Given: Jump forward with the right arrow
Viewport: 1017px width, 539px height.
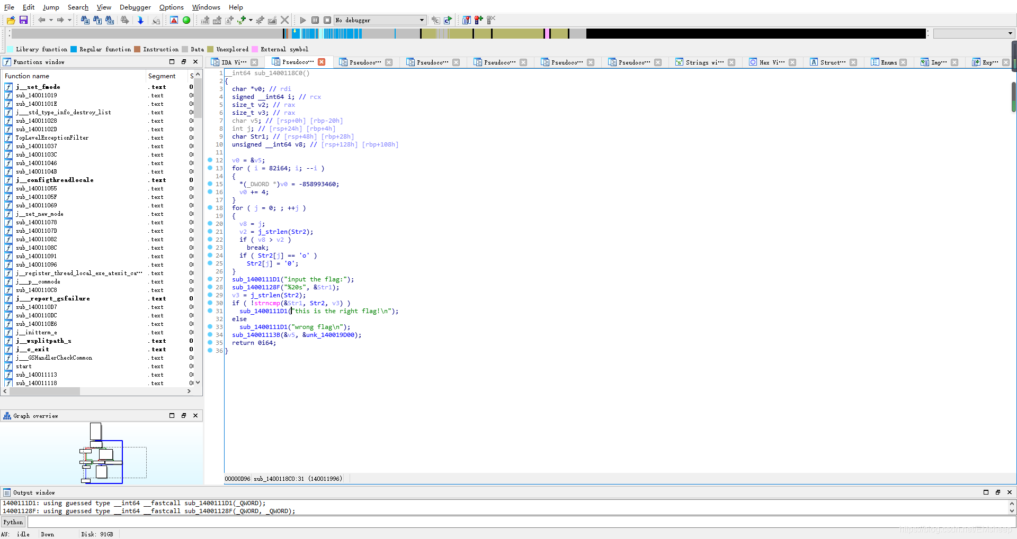Looking at the screenshot, I should click(60, 20).
